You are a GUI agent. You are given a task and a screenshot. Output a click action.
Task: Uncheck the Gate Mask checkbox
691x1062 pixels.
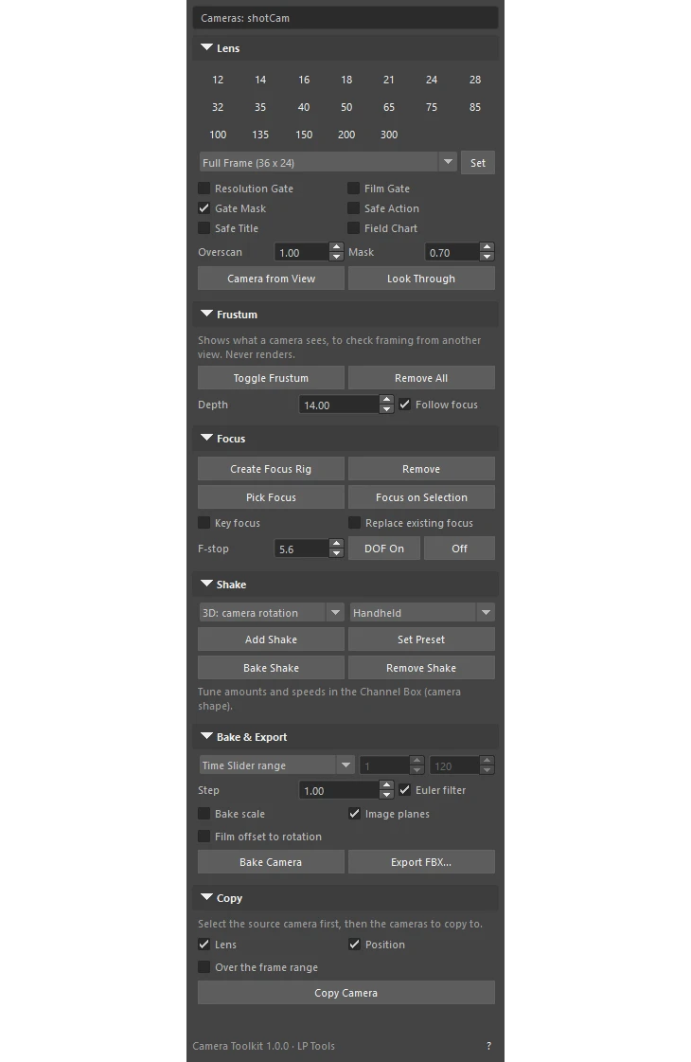204,207
